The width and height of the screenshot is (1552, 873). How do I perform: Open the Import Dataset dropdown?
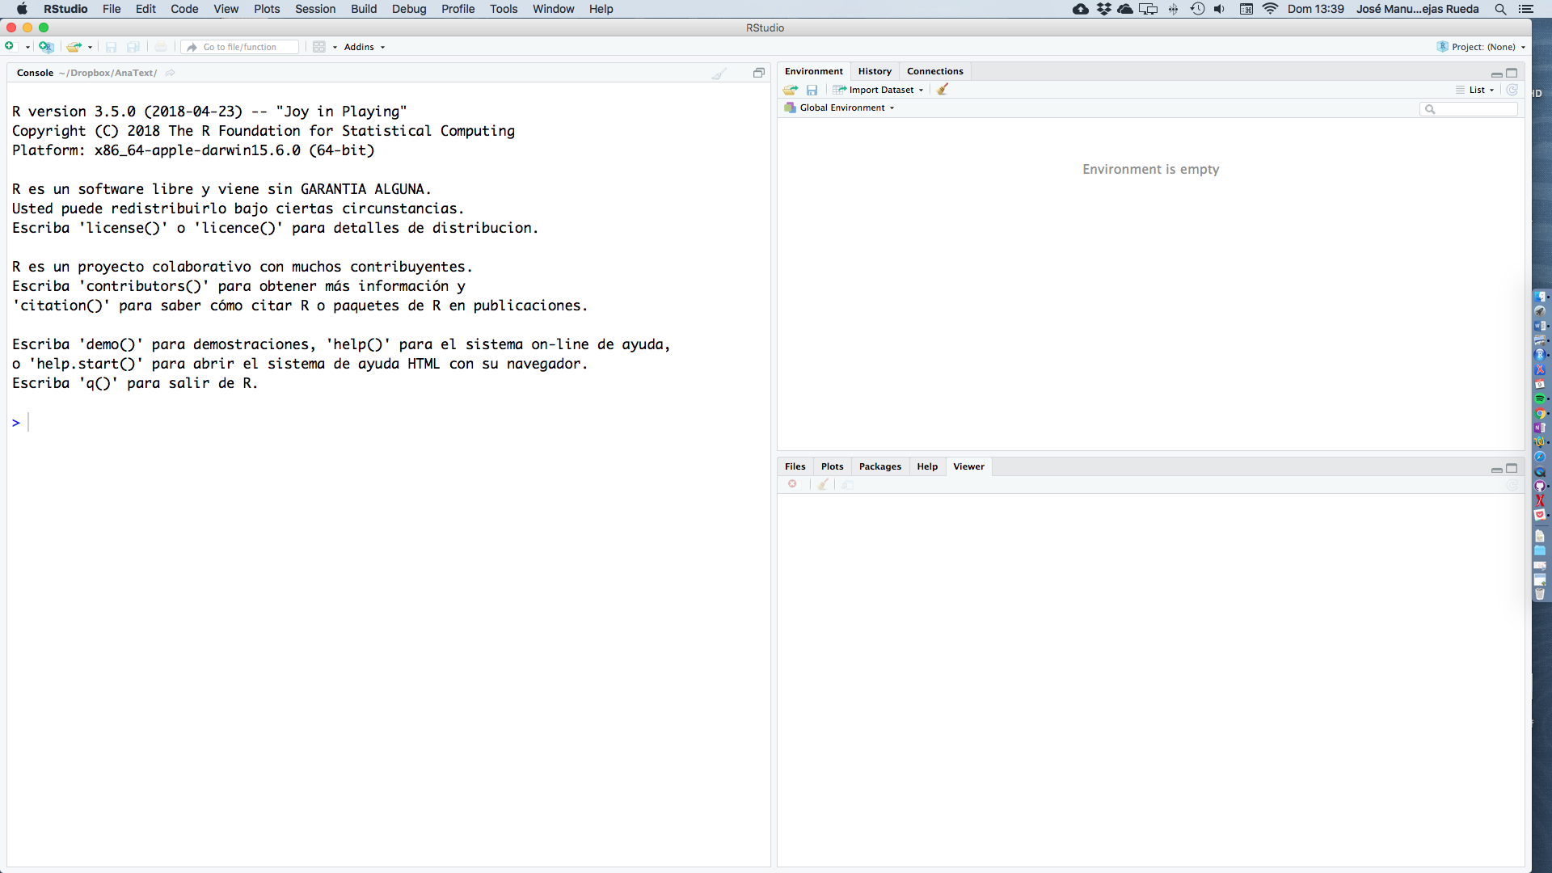pyautogui.click(x=879, y=90)
